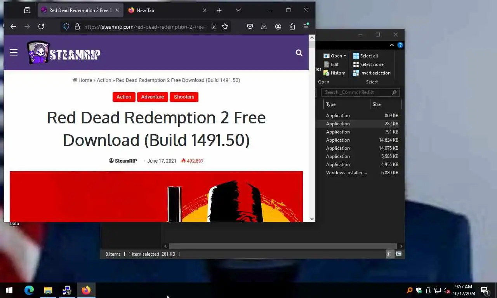Open Explorer help question mark
The image size is (497, 298).
(400, 45)
